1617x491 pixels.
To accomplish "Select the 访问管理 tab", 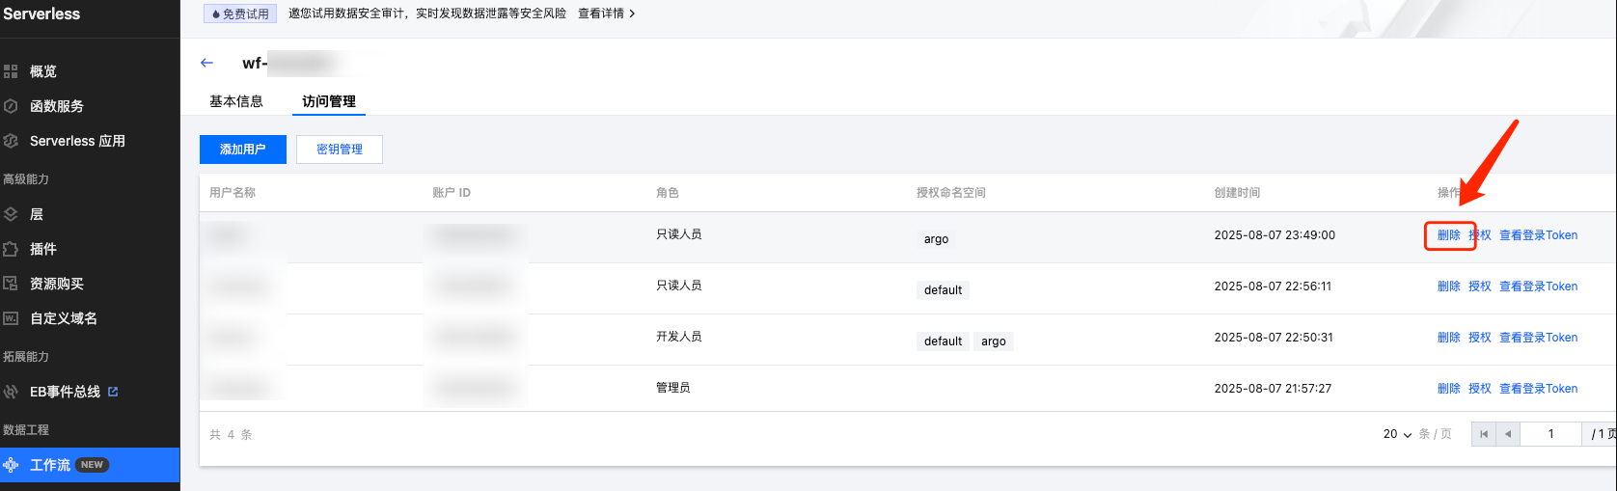I will (329, 101).
